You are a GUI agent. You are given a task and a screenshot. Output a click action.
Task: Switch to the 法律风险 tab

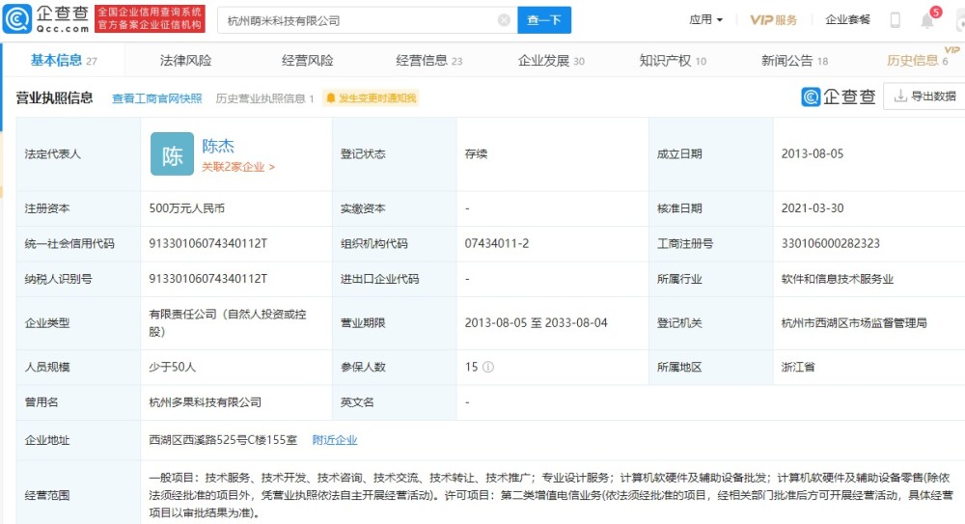tap(186, 61)
